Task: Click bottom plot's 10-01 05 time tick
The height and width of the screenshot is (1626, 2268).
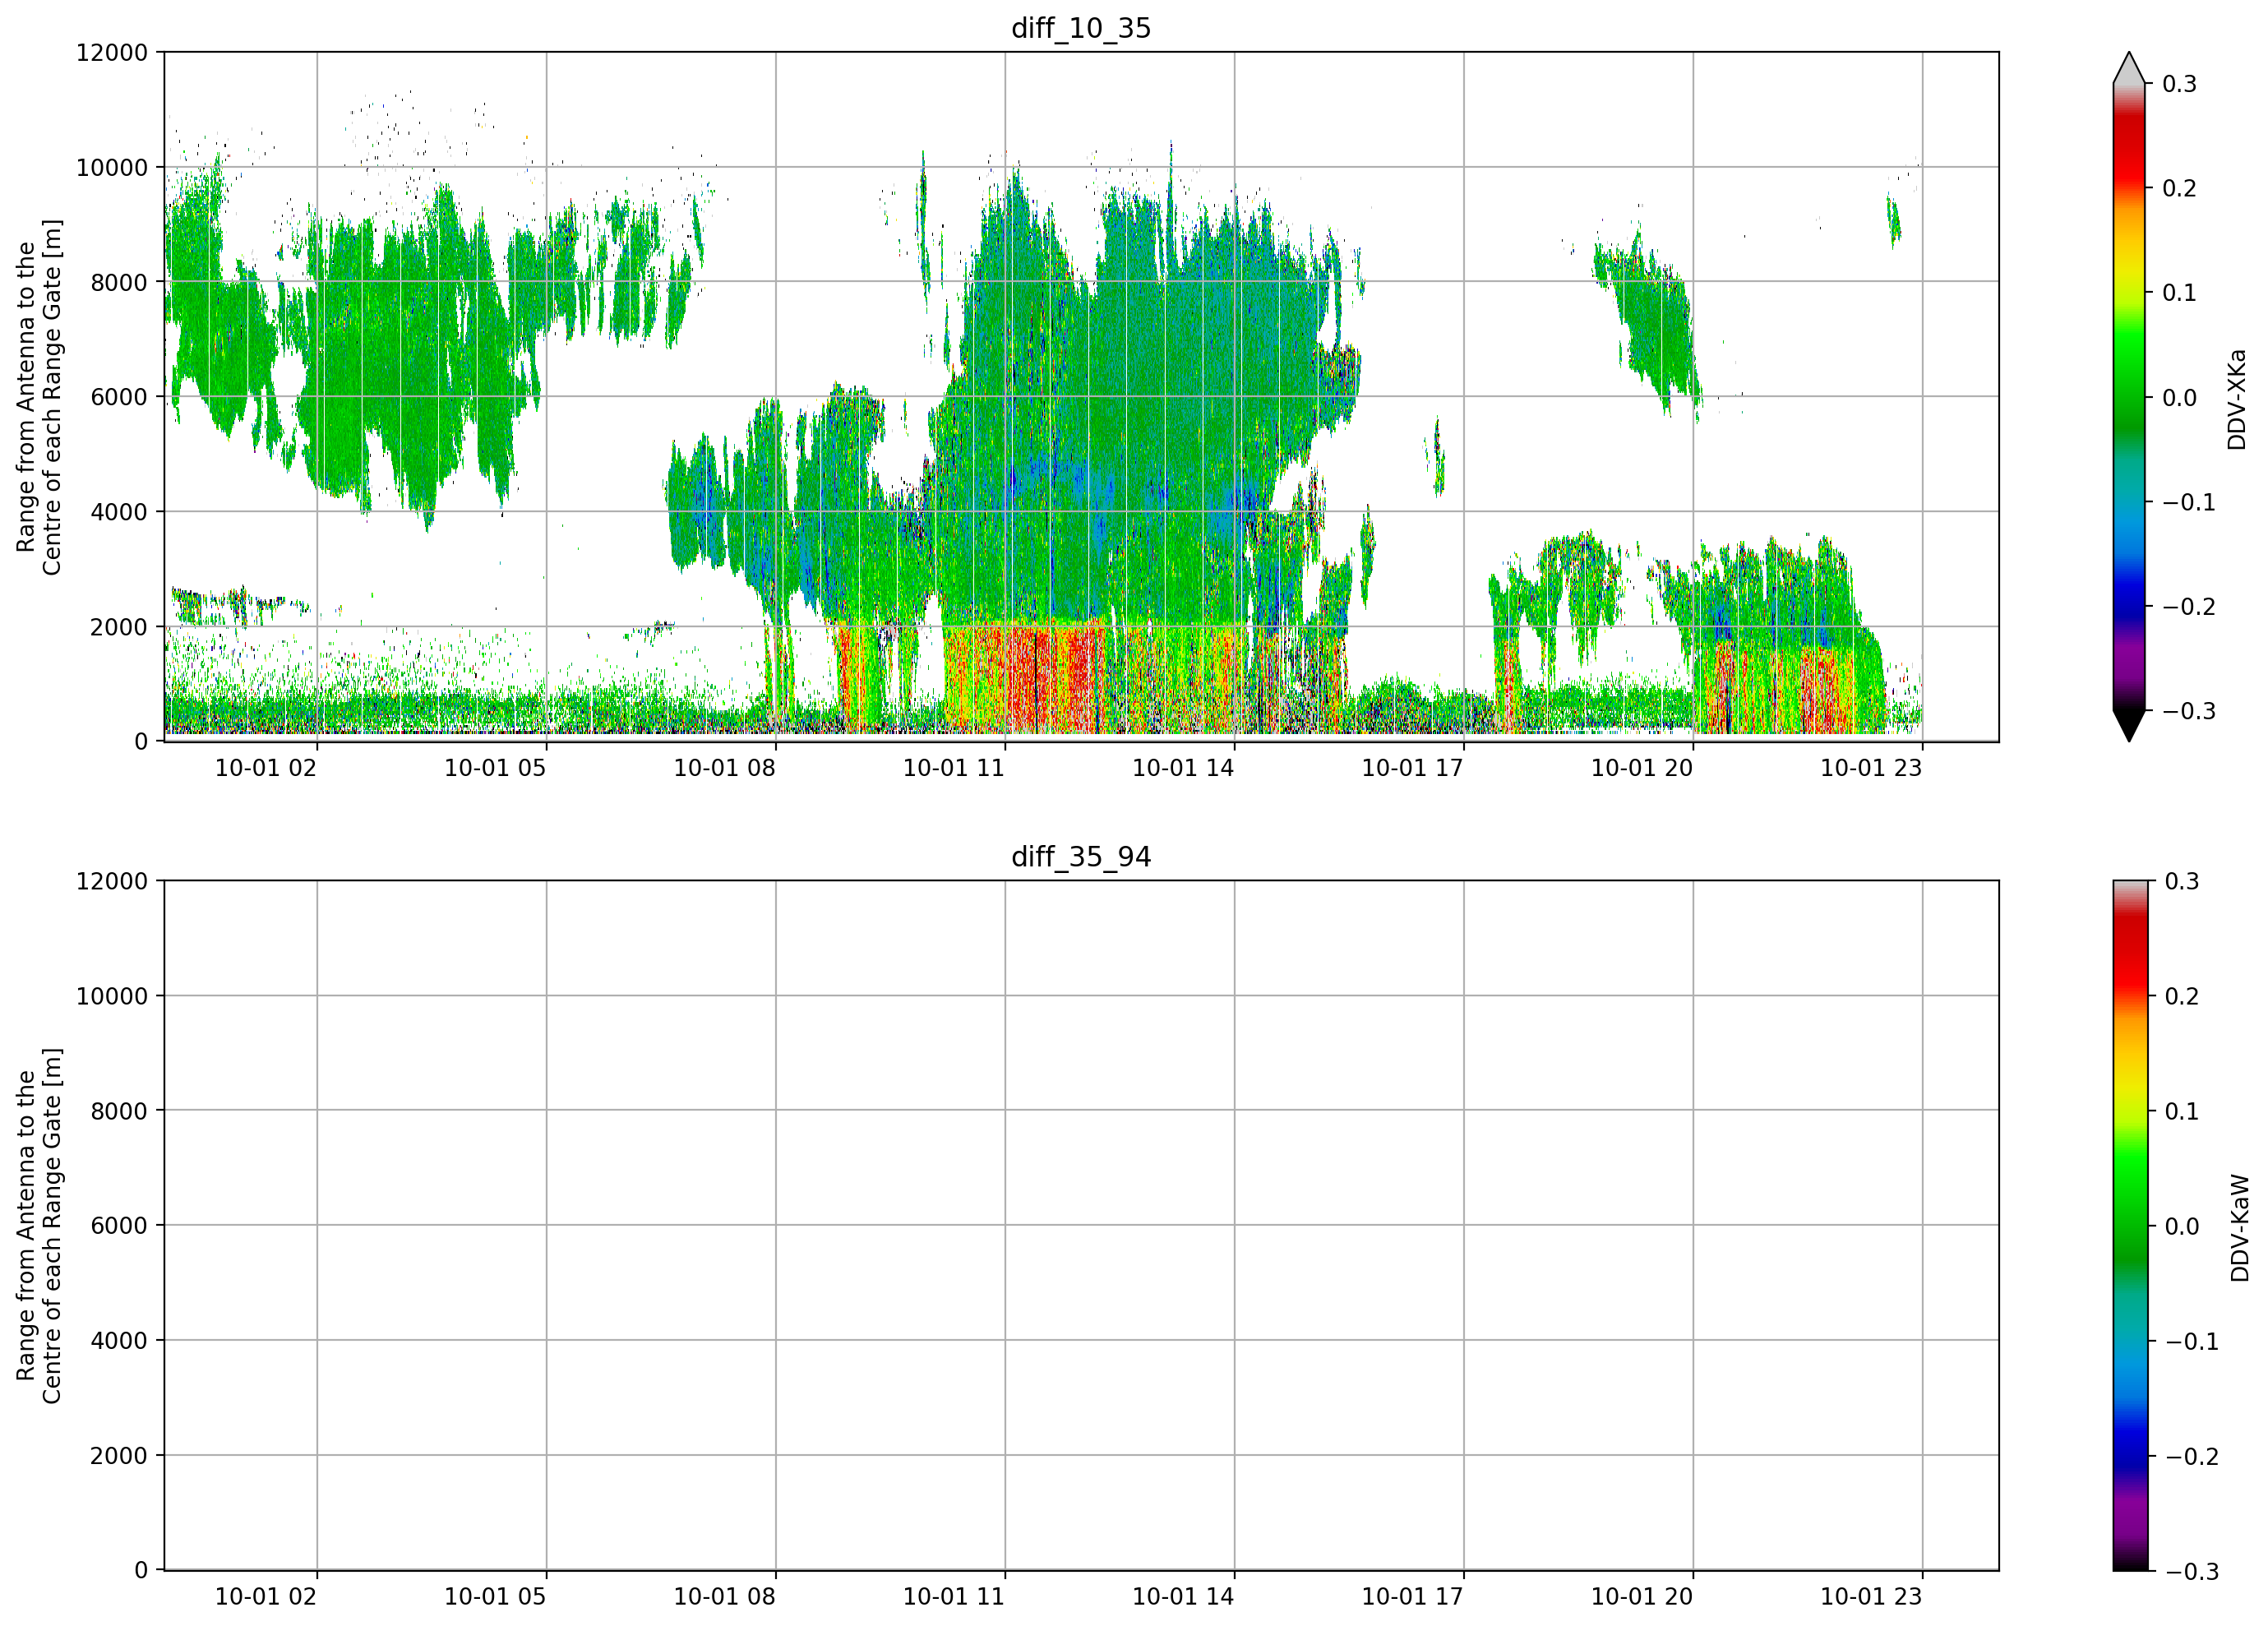Action: point(495,1596)
